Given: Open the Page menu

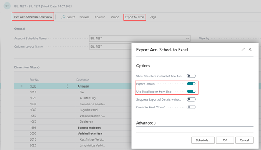Looking at the screenshot, I should (x=153, y=17).
